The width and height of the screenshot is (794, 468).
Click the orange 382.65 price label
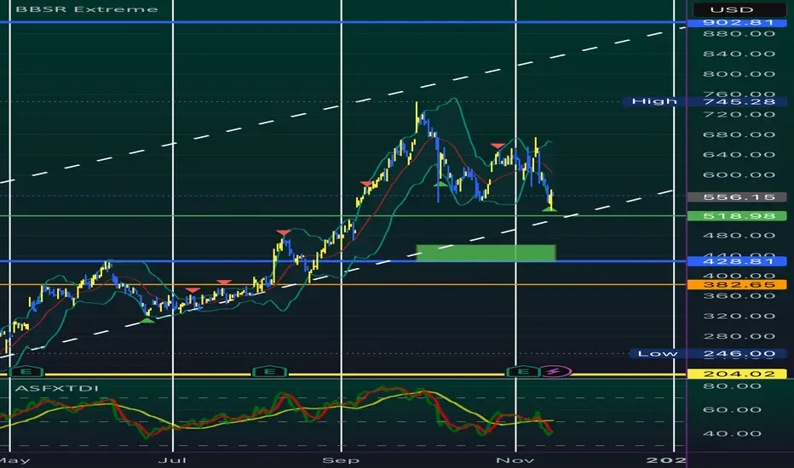click(737, 285)
